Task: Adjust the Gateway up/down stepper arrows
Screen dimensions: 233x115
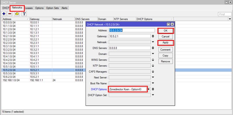Action: tap(153, 36)
